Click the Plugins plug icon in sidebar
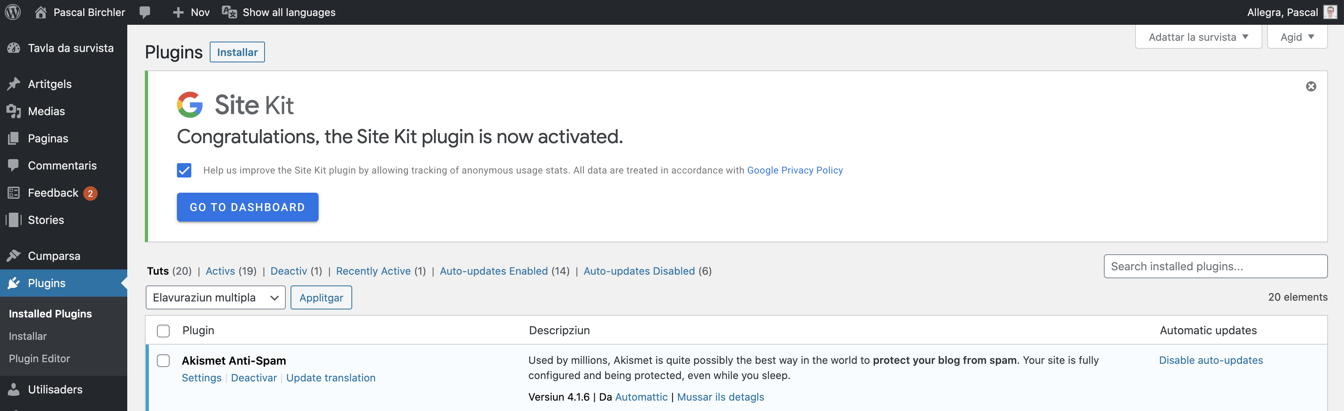Image resolution: width=1344 pixels, height=411 pixels. point(14,283)
